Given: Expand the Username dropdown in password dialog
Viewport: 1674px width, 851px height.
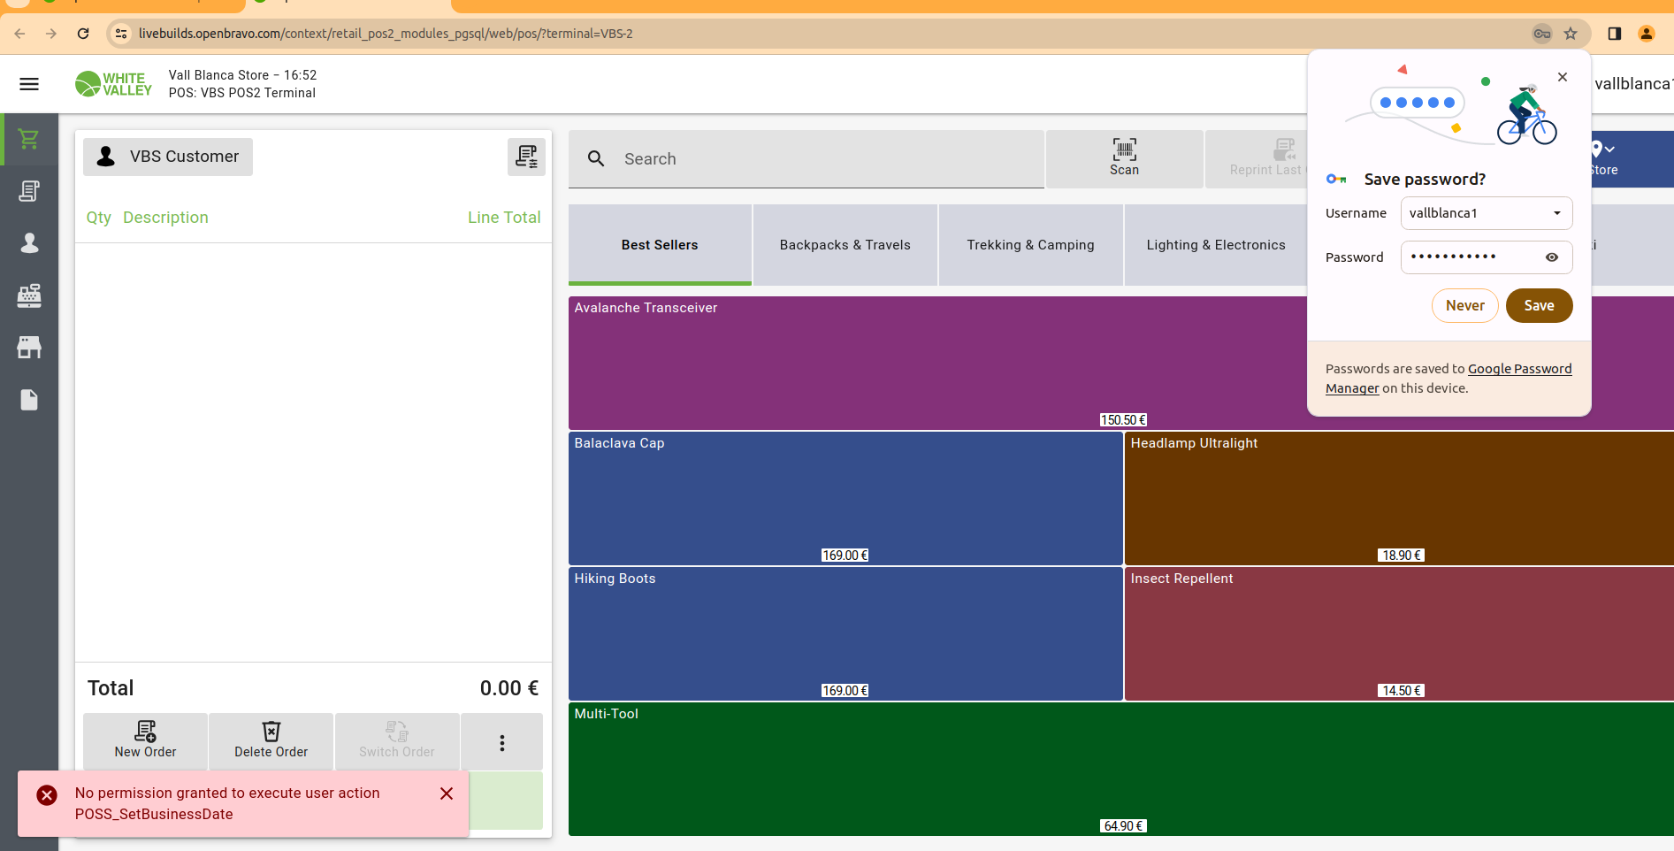Looking at the screenshot, I should click(1556, 213).
